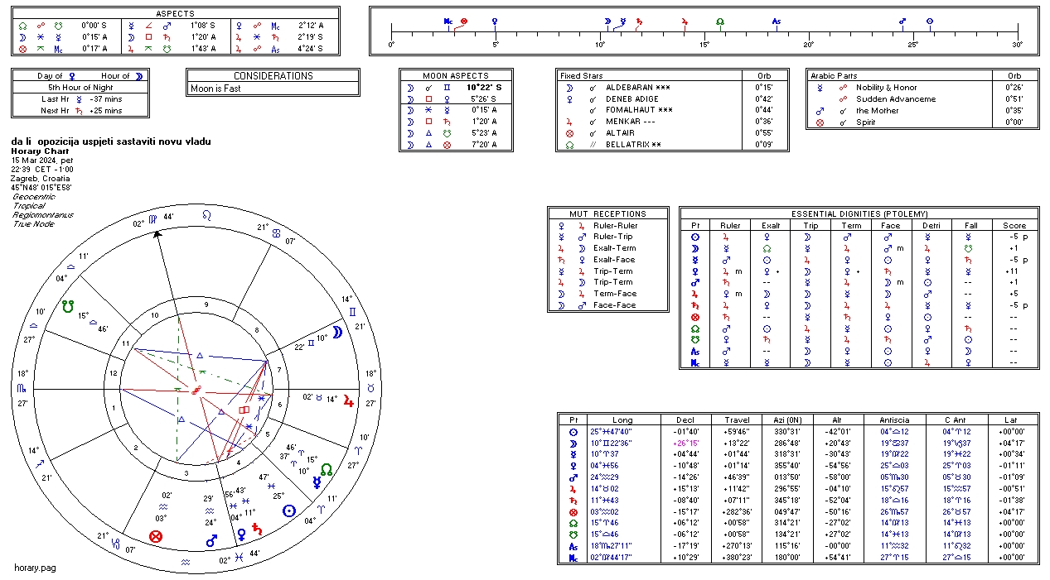Click the Capricorn glyph on the wheel rim
The image size is (1050, 580).
click(x=117, y=544)
